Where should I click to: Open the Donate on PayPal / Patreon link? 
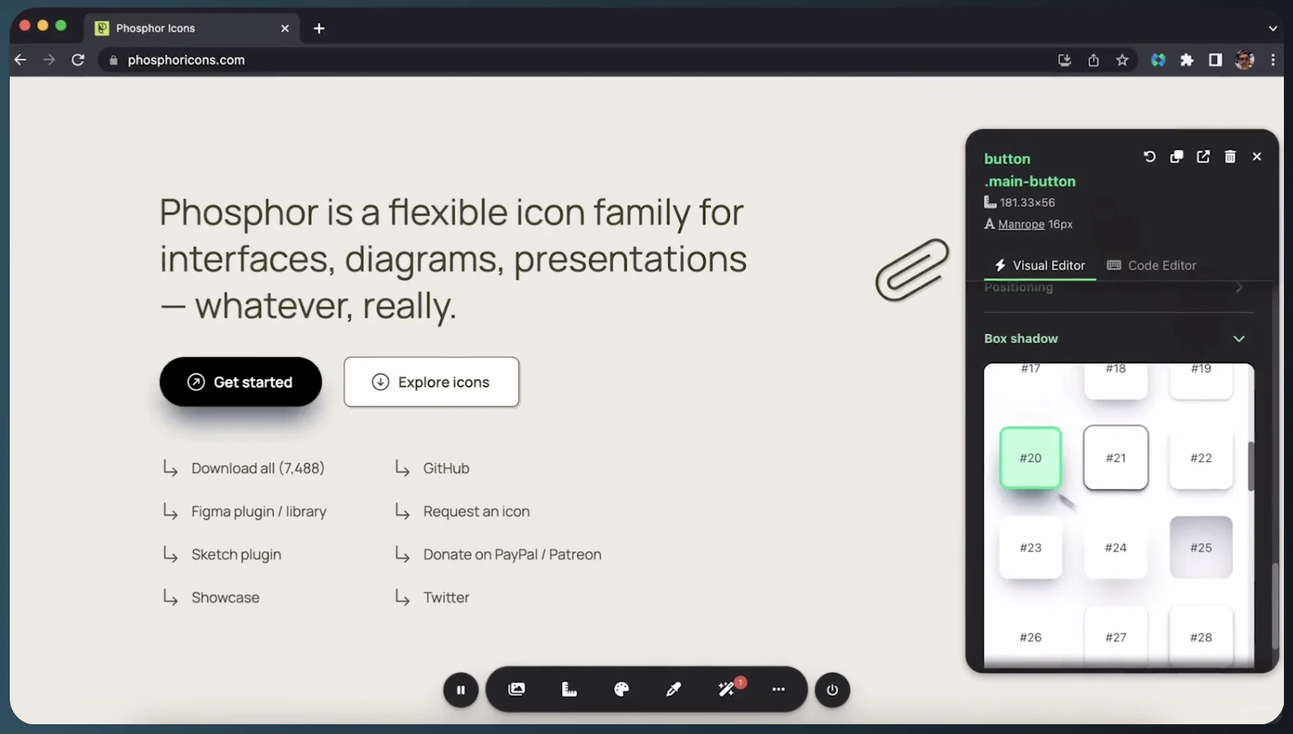(x=512, y=554)
